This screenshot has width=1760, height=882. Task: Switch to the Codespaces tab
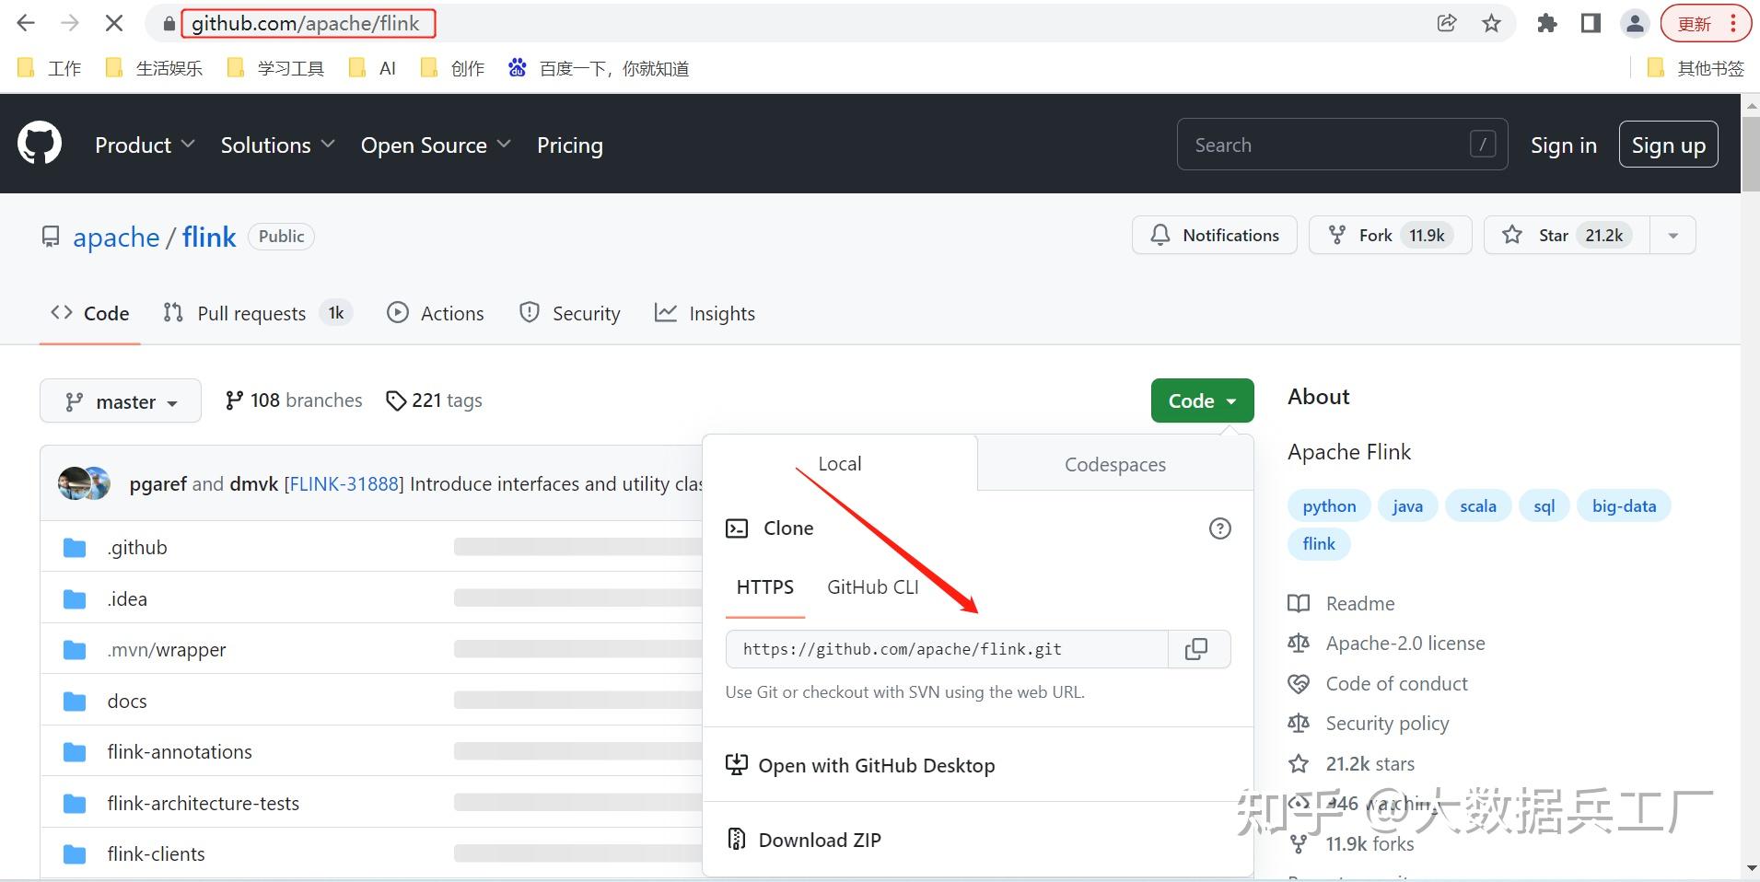pyautogui.click(x=1114, y=464)
